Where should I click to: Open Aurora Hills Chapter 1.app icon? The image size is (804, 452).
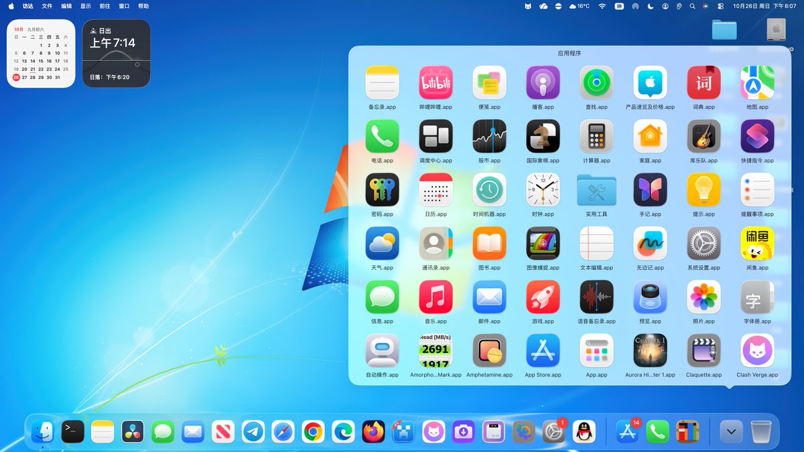pyautogui.click(x=650, y=350)
